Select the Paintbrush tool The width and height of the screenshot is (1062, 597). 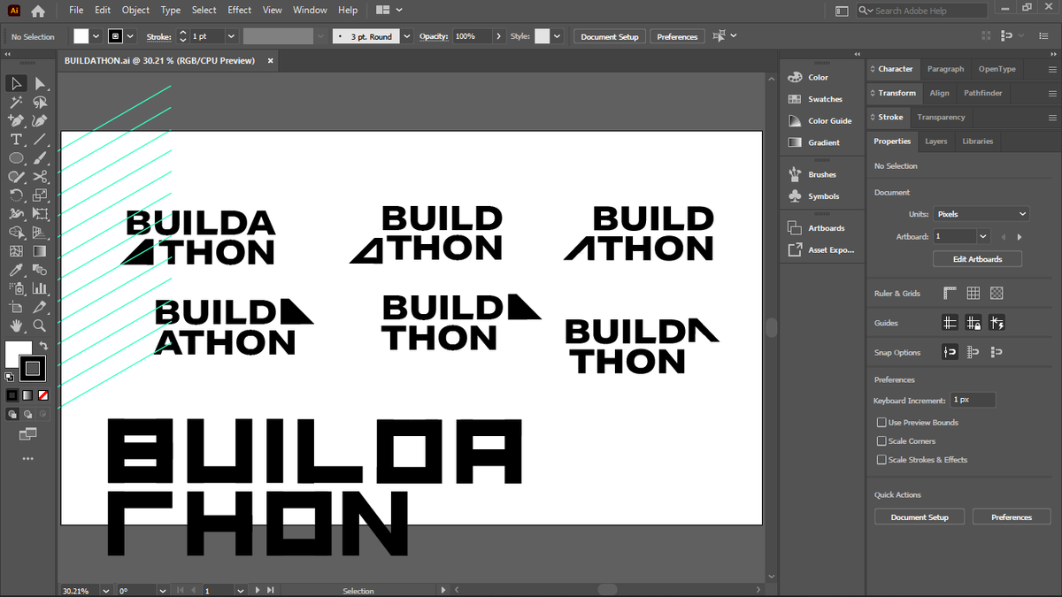[40, 158]
